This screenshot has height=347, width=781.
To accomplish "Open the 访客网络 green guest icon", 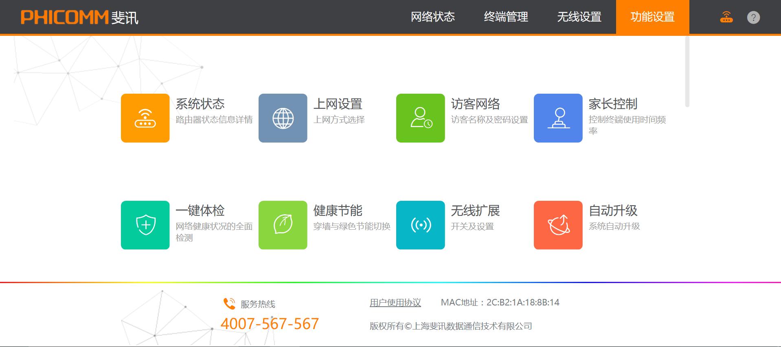I will [x=420, y=118].
